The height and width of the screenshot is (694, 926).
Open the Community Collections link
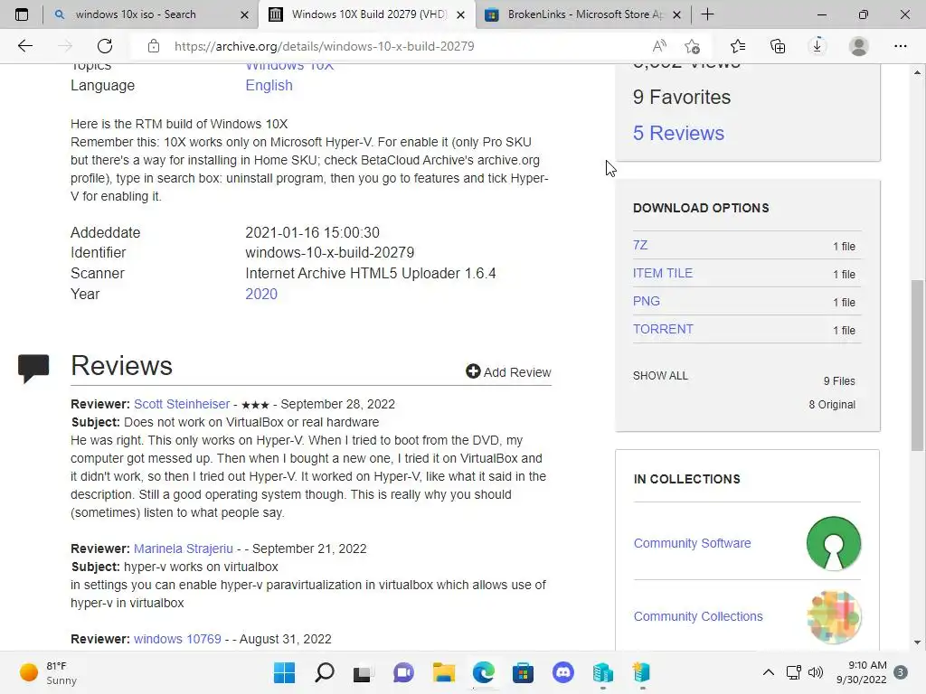[x=698, y=616]
